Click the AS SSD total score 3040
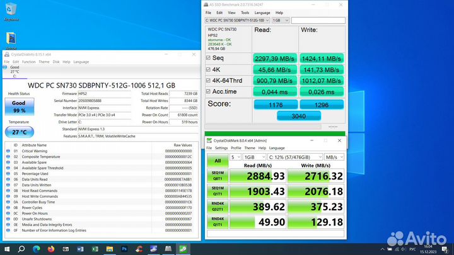 click(299, 116)
